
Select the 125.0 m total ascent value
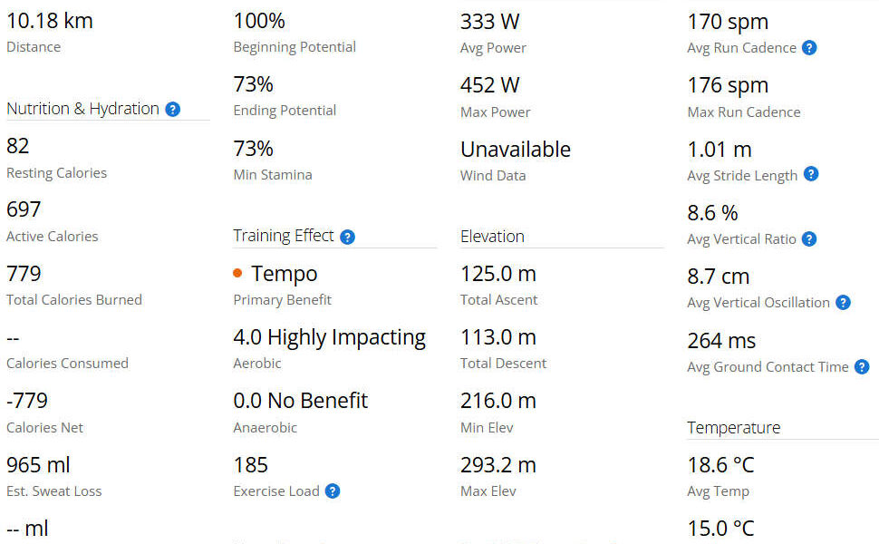point(497,273)
